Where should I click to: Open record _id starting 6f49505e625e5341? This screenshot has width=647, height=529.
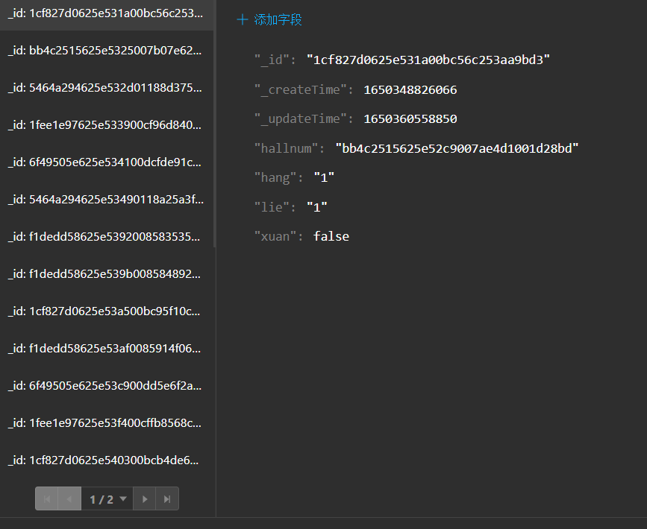[104, 162]
